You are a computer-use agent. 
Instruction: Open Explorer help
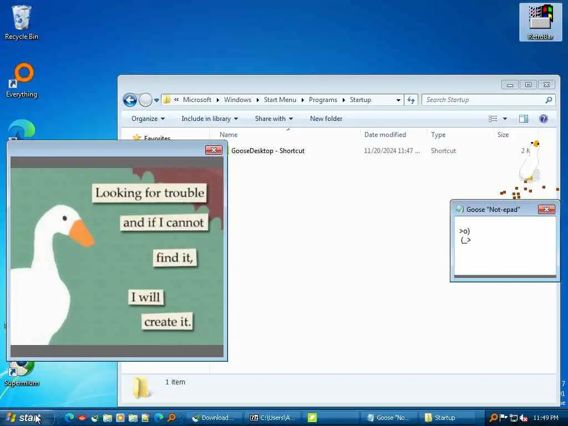pyautogui.click(x=544, y=119)
